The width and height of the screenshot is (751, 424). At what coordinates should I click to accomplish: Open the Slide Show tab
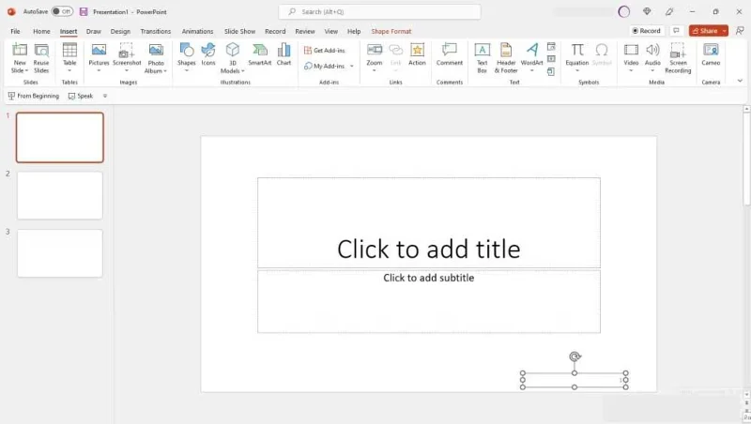(x=239, y=31)
